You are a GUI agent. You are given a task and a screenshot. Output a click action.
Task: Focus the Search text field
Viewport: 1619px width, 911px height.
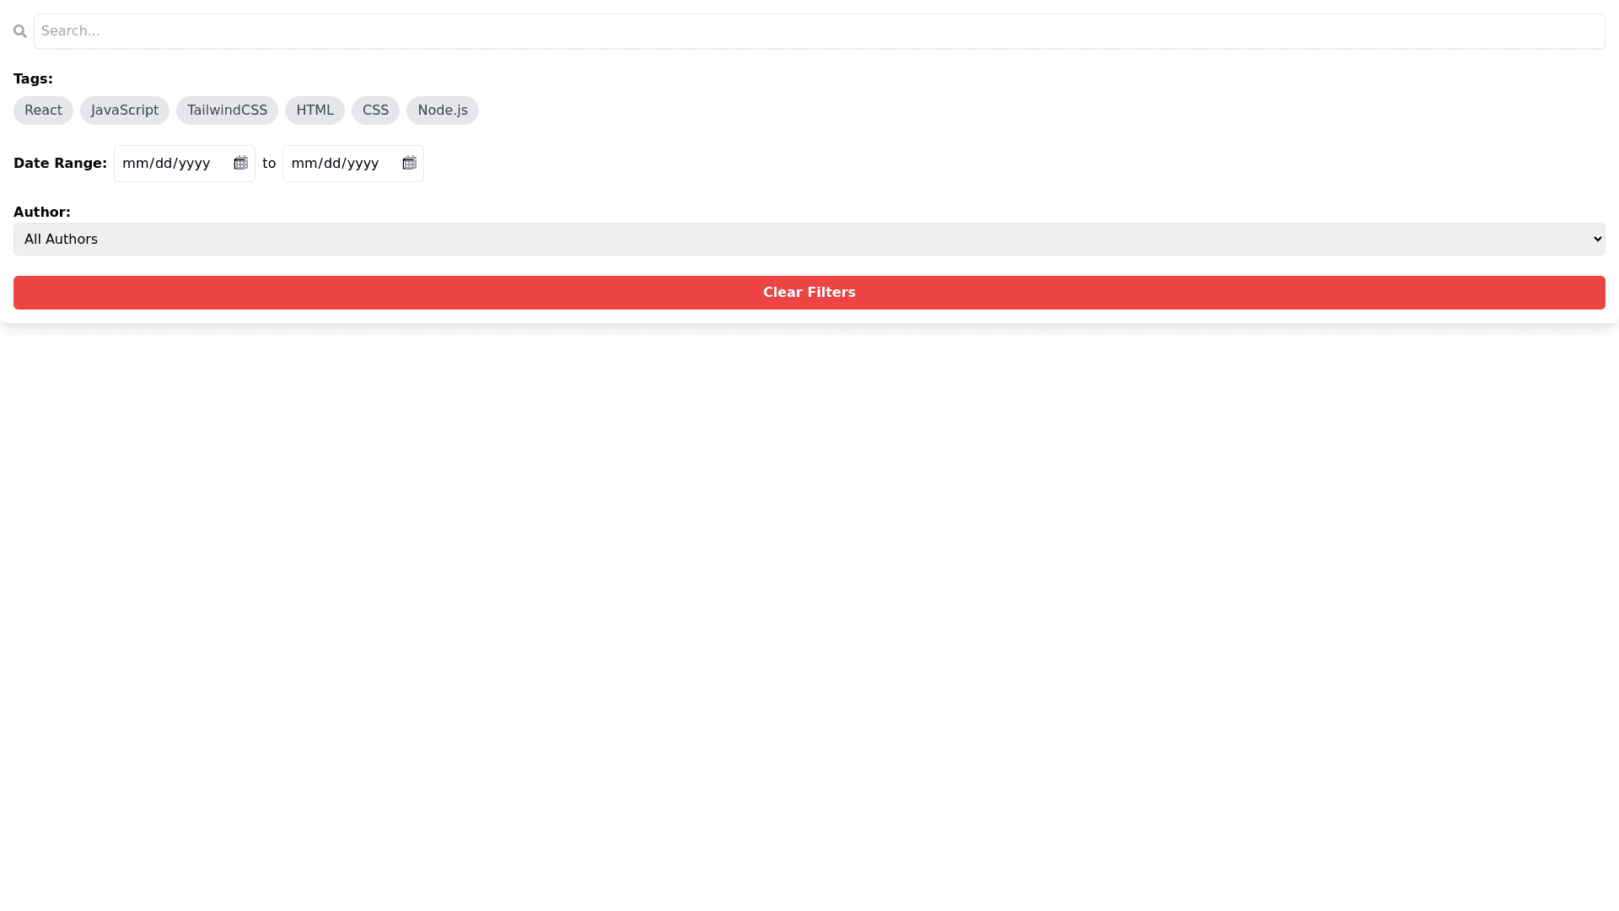tap(818, 31)
